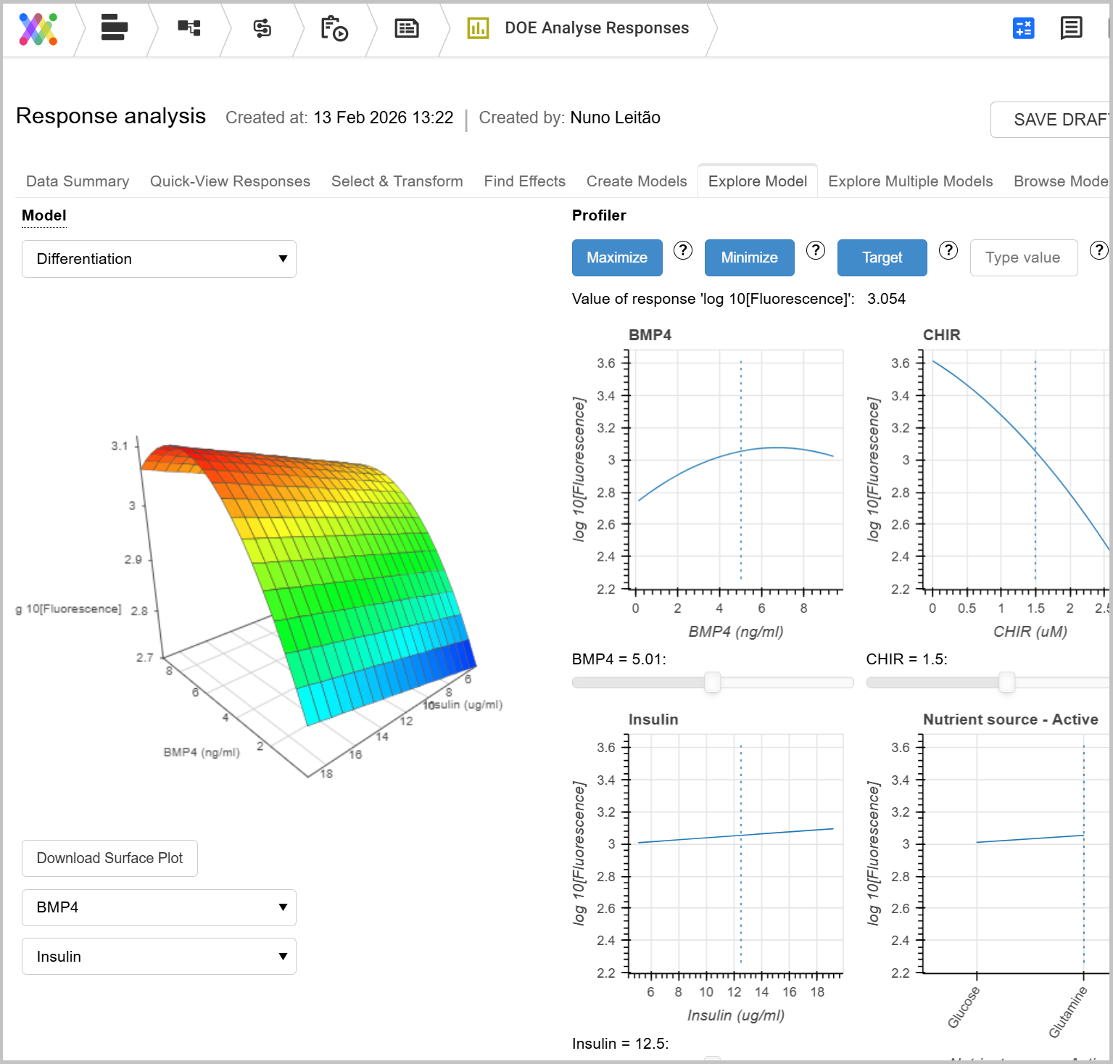The width and height of the screenshot is (1113, 1064).
Task: Open the Insulin axis dropdown
Action: coord(159,957)
